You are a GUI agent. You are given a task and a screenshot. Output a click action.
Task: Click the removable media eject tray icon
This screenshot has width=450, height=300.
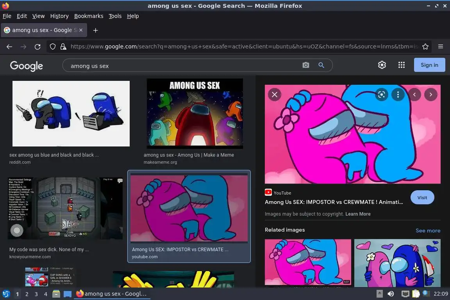pyautogui.click(x=379, y=294)
